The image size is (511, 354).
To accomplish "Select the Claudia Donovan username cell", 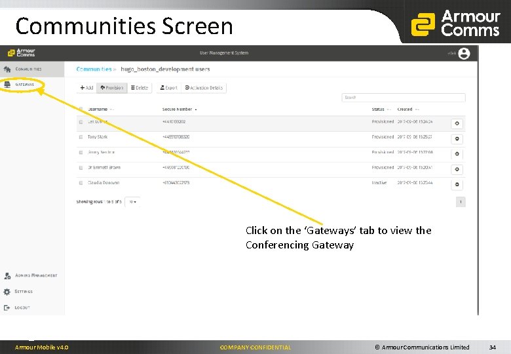I will click(x=104, y=183).
